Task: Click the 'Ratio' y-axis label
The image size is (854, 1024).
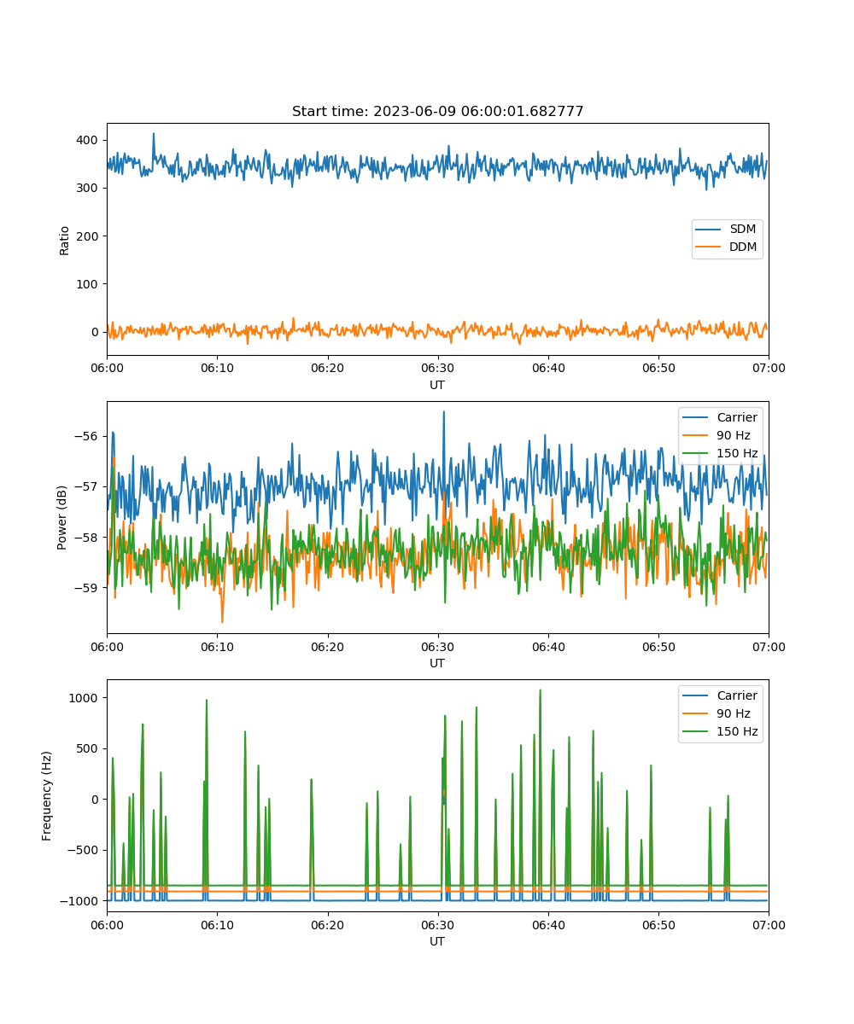Action: [x=65, y=240]
